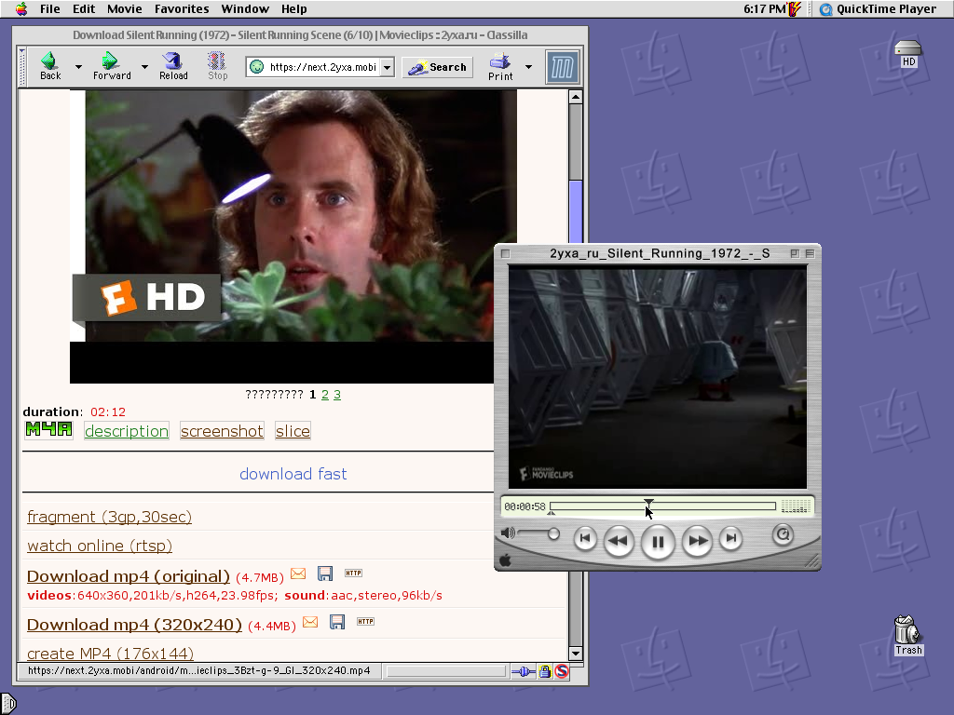This screenshot has height=715, width=954.
Task: Click the QuickTime volume slider knob
Action: [x=553, y=533]
